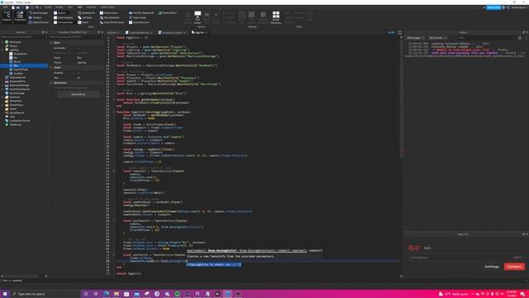529x298 pixels.
Task: Switch to the MODEL ribbon tab
Action: (59, 7)
